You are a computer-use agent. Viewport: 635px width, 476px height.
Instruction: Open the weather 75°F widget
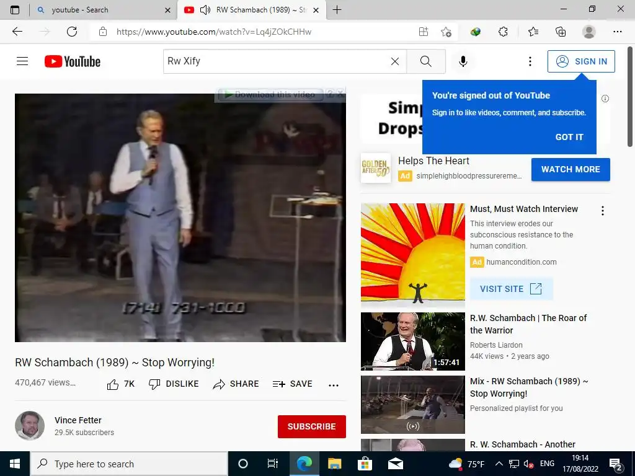click(467, 464)
